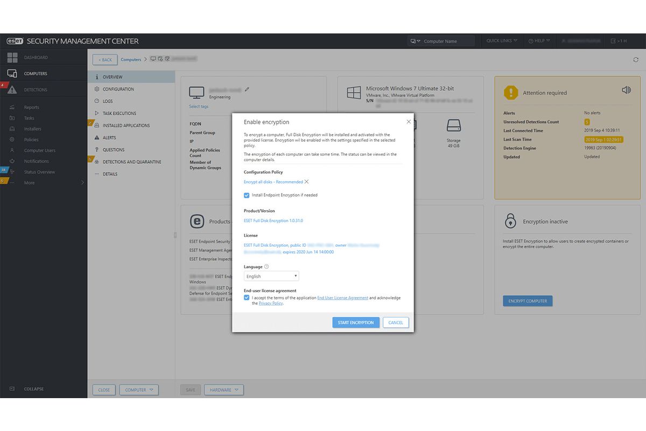Toggle Install Endpoint Encryption if needed checkbox
The height and width of the screenshot is (431, 646).
[x=247, y=195]
